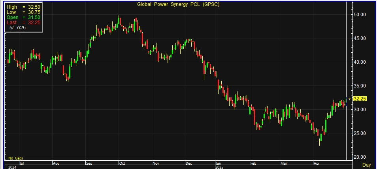The width and height of the screenshot is (377, 169).
Task: Click the yellow 32.25 last price tag
Action: coord(360,99)
